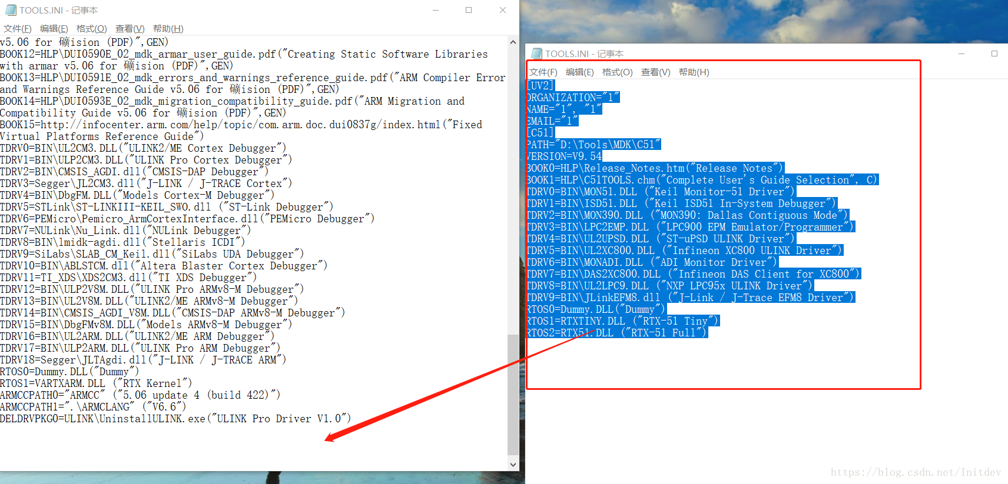Minimize the right Notepad window

pyautogui.click(x=961, y=54)
